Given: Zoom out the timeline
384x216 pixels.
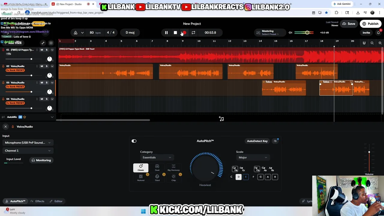Looking at the screenshot, I should point(372,43).
